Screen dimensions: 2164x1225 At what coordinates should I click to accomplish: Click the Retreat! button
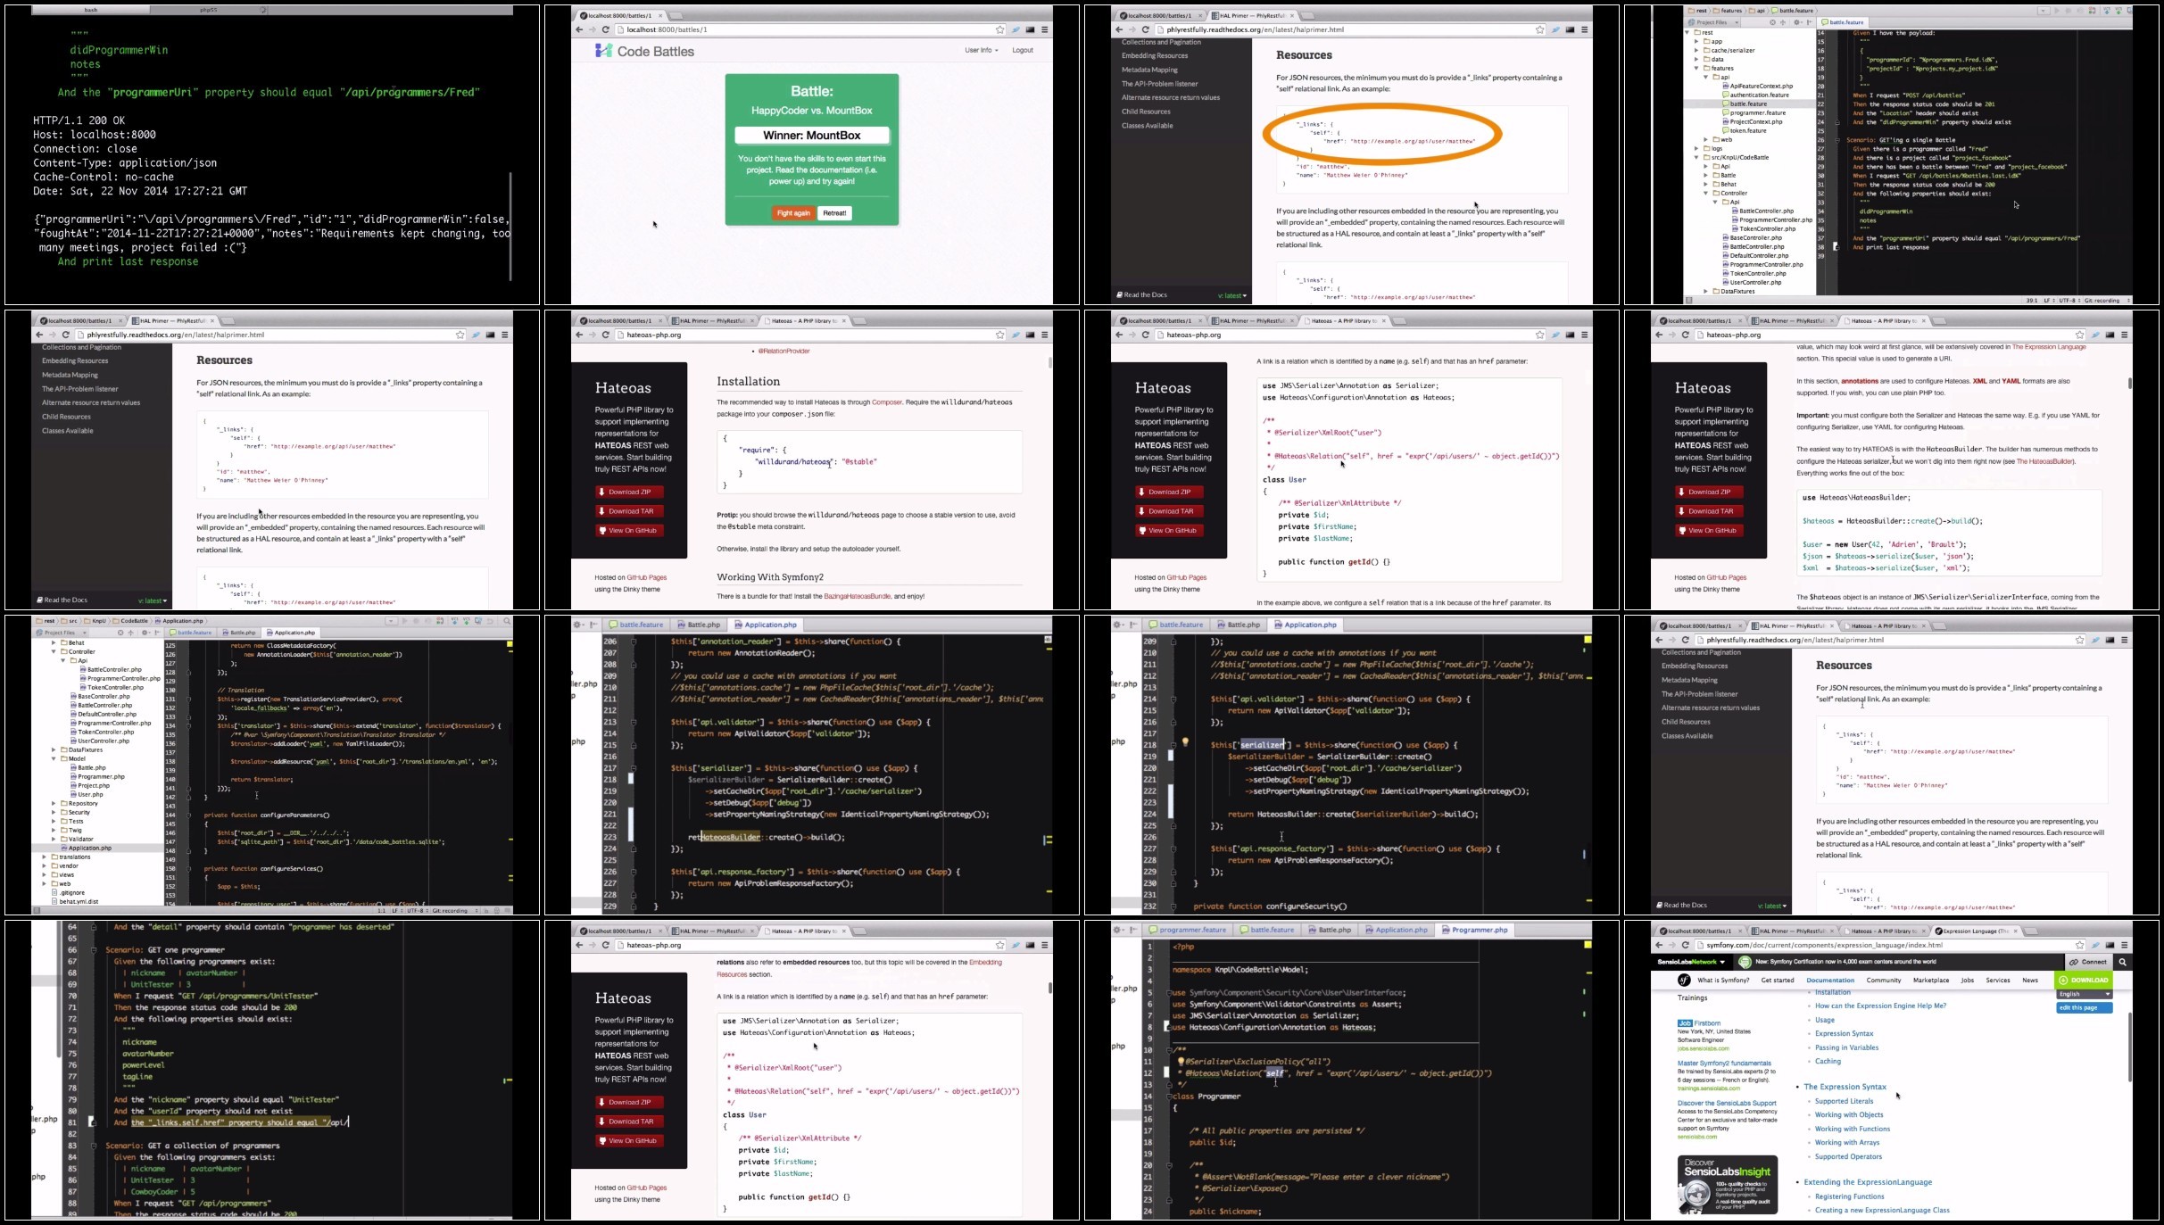tap(834, 213)
